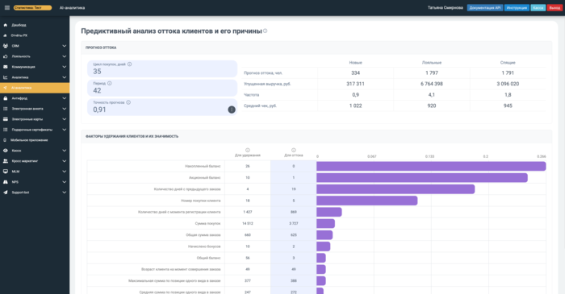Select AI-аналитика sidebar item
The height and width of the screenshot is (294, 565).
click(x=35, y=88)
